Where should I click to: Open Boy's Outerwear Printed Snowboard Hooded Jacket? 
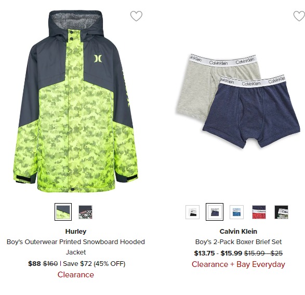(76, 247)
